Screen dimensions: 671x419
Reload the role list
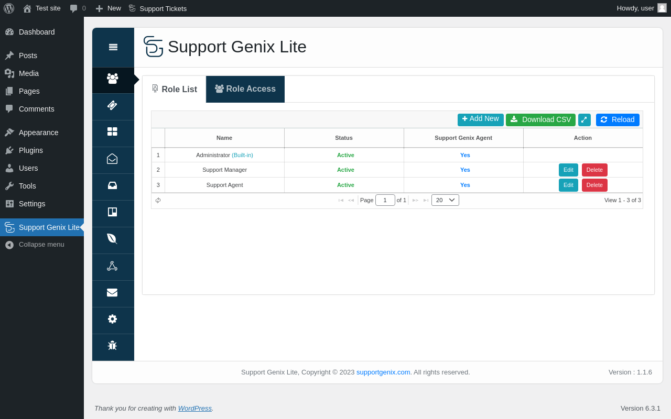click(618, 120)
